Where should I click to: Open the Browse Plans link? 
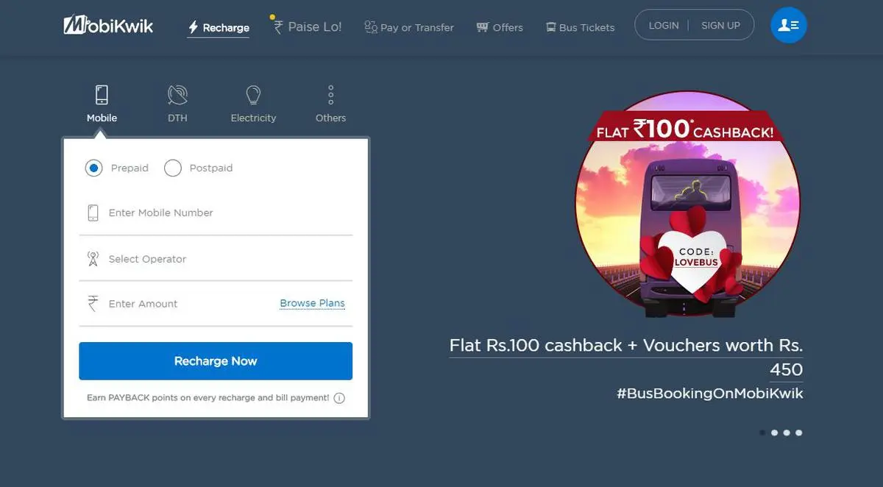coord(312,303)
